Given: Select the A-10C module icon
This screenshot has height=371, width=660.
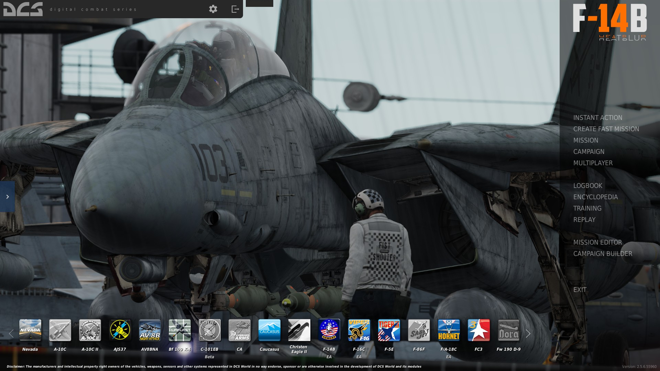Looking at the screenshot, I should point(60,330).
